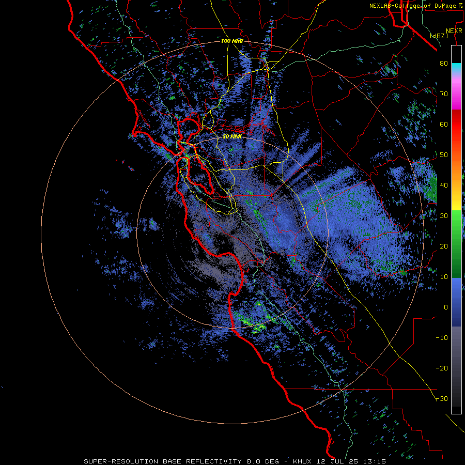Click the -30 value on the dBZ scale
The height and width of the screenshot is (465, 465).
442,398
